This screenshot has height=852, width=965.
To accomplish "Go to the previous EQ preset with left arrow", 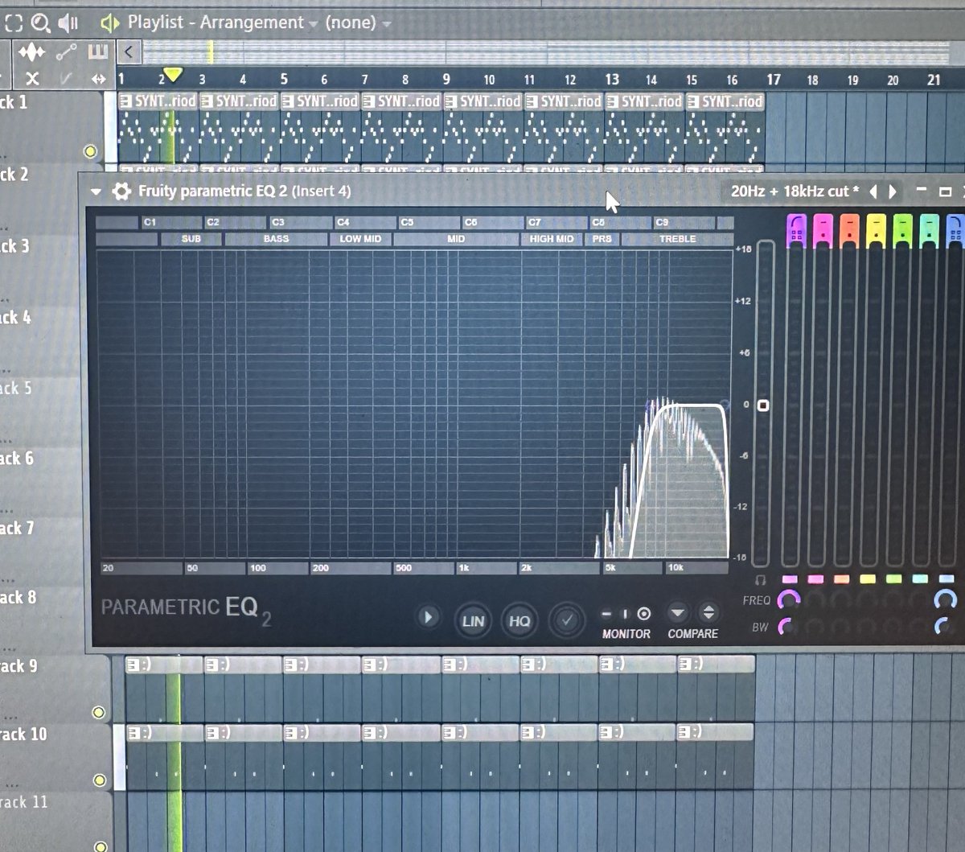I will coord(873,191).
